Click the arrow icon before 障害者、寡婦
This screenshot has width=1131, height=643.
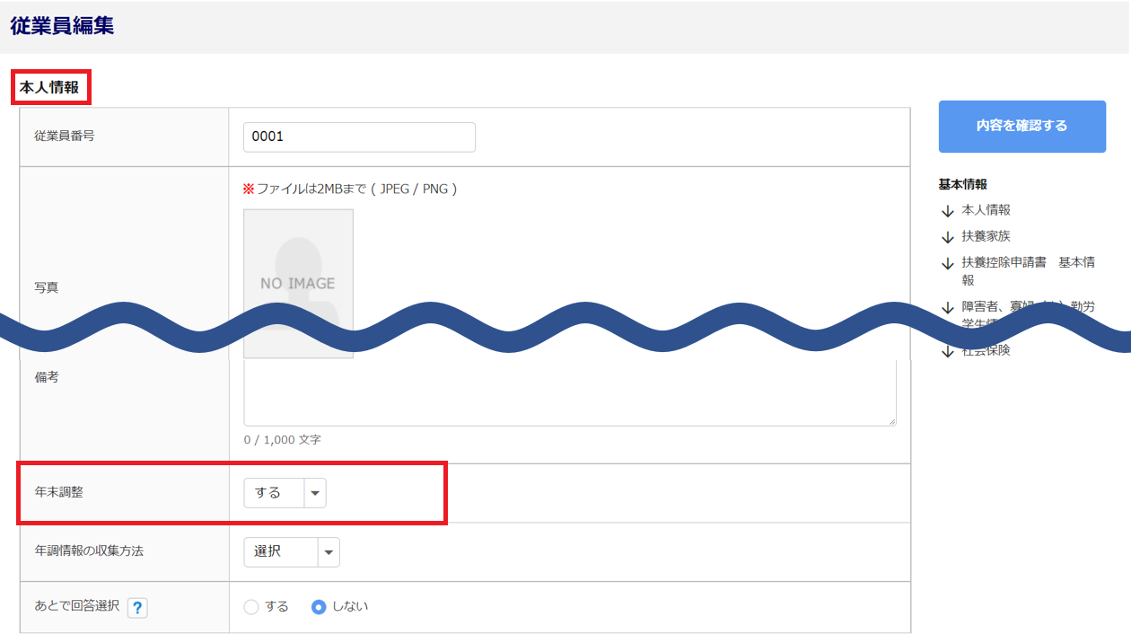(x=946, y=308)
